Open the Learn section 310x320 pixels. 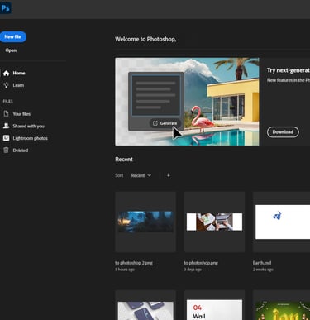[x=18, y=85]
